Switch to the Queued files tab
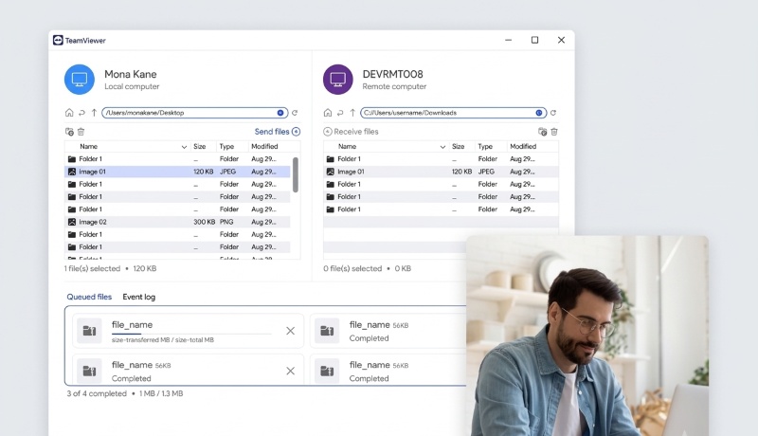758x436 pixels. click(x=89, y=297)
